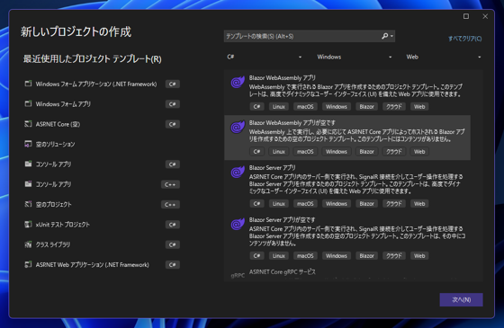
Task: Click the C# tag under Blazor Server アプリ
Action: (256, 203)
